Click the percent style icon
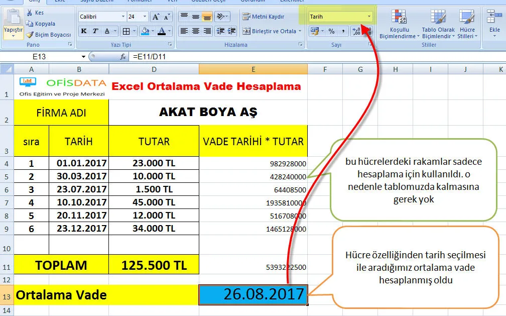506x316 pixels. click(x=331, y=31)
